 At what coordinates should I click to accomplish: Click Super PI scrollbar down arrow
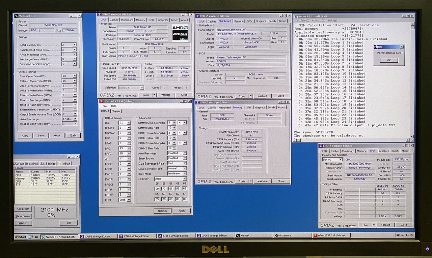412,136
